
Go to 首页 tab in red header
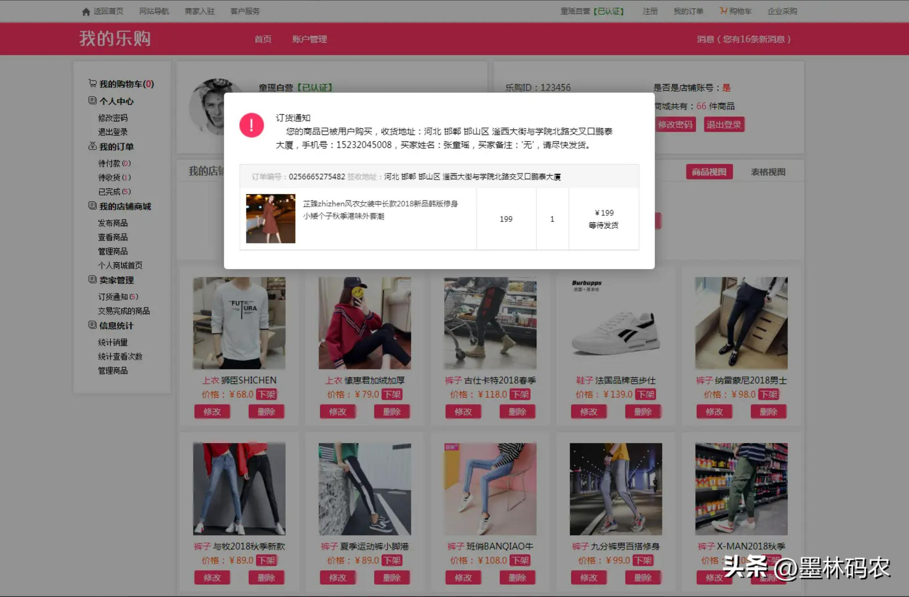[263, 39]
